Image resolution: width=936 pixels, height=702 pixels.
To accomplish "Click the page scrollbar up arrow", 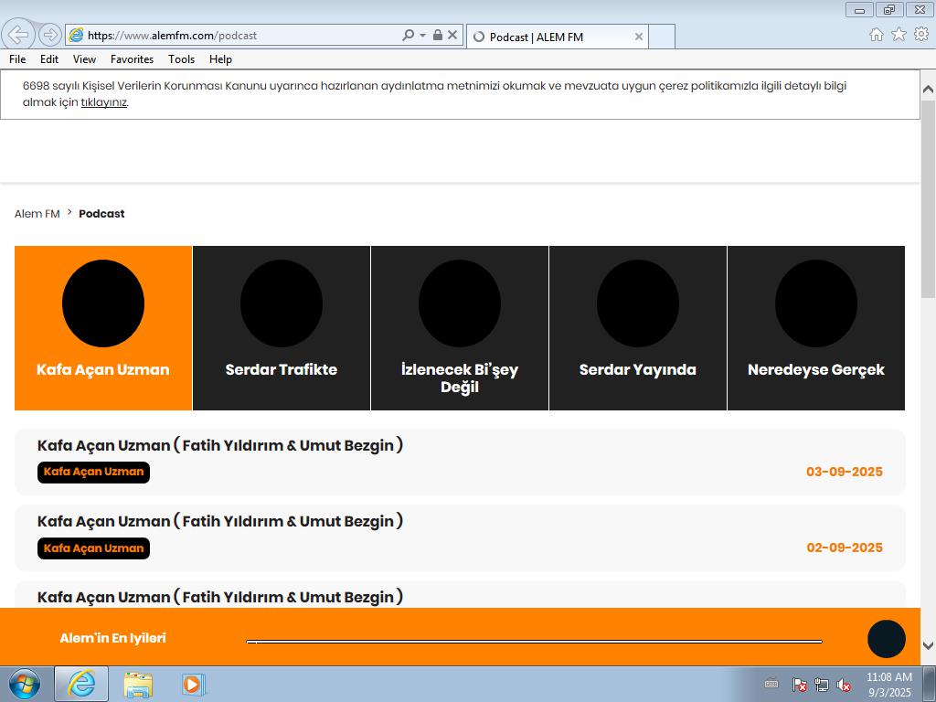I will (929, 89).
